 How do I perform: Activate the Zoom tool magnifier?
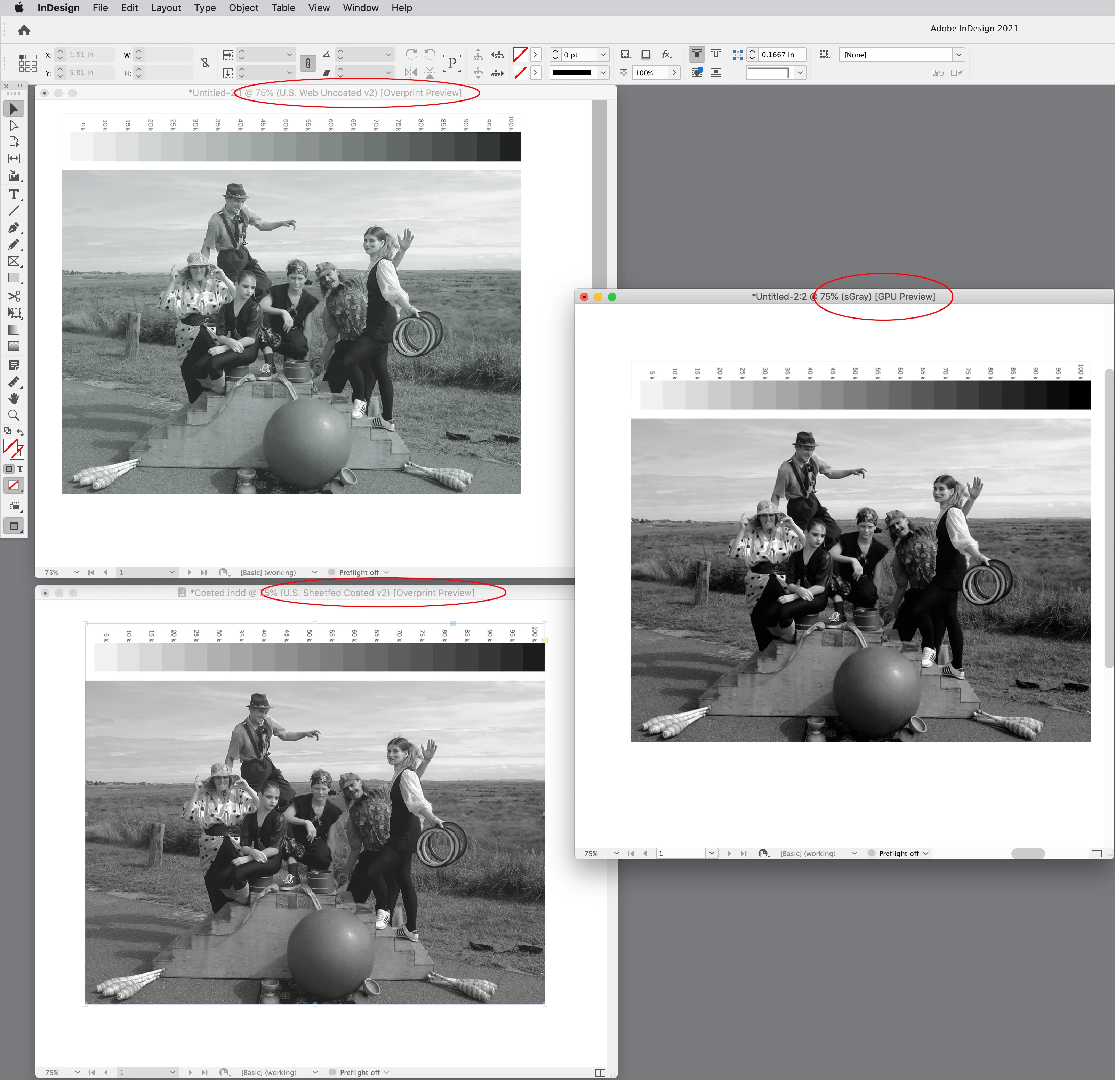(14, 415)
